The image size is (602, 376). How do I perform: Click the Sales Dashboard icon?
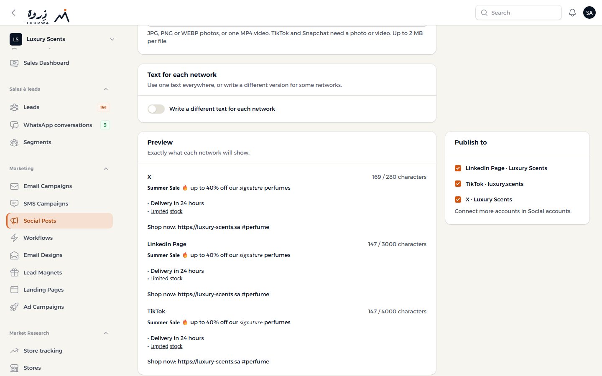click(x=14, y=63)
